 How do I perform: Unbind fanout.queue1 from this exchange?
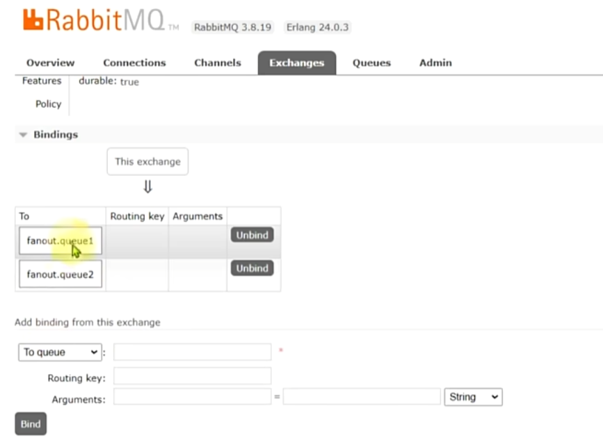(252, 235)
